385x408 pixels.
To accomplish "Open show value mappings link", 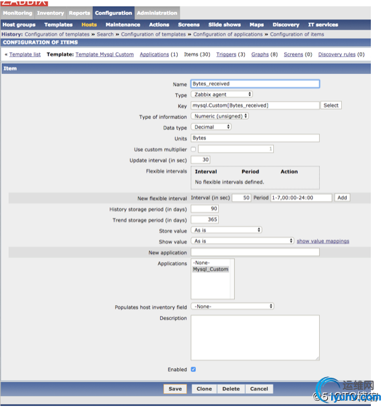I will click(323, 241).
